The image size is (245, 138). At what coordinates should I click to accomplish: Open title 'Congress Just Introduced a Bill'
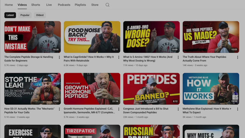point(146,110)
